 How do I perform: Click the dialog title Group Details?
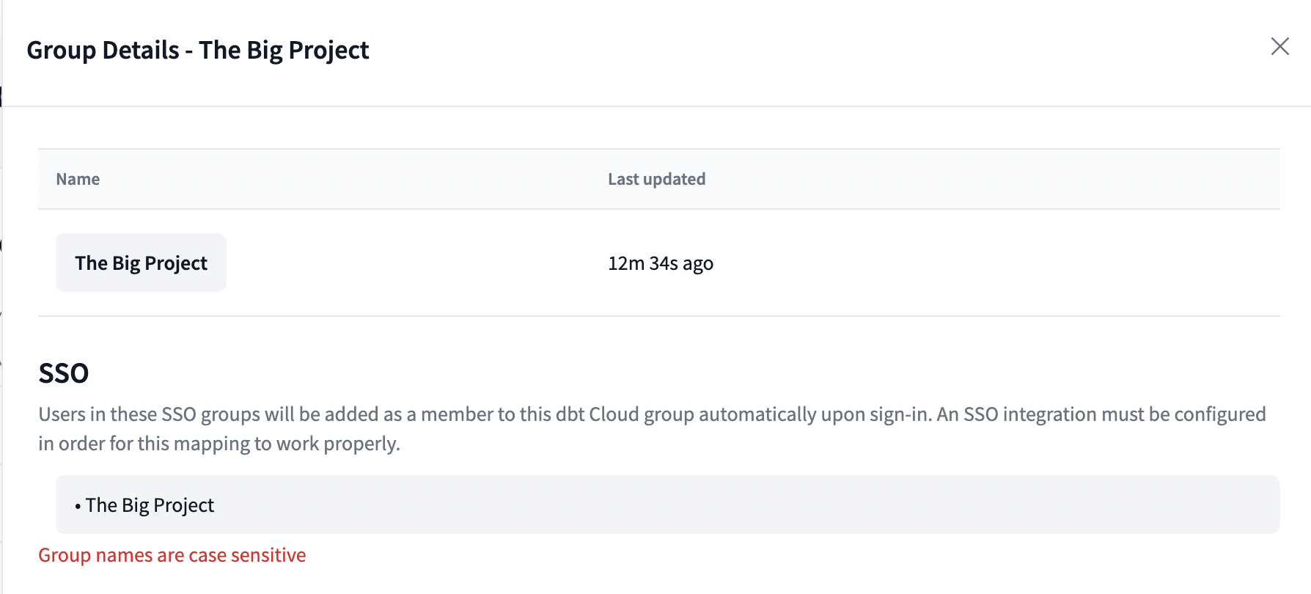198,50
